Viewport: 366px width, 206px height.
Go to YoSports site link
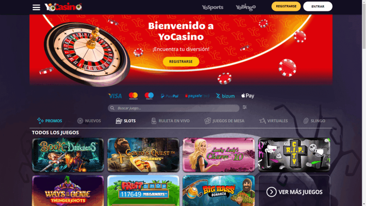(212, 7)
